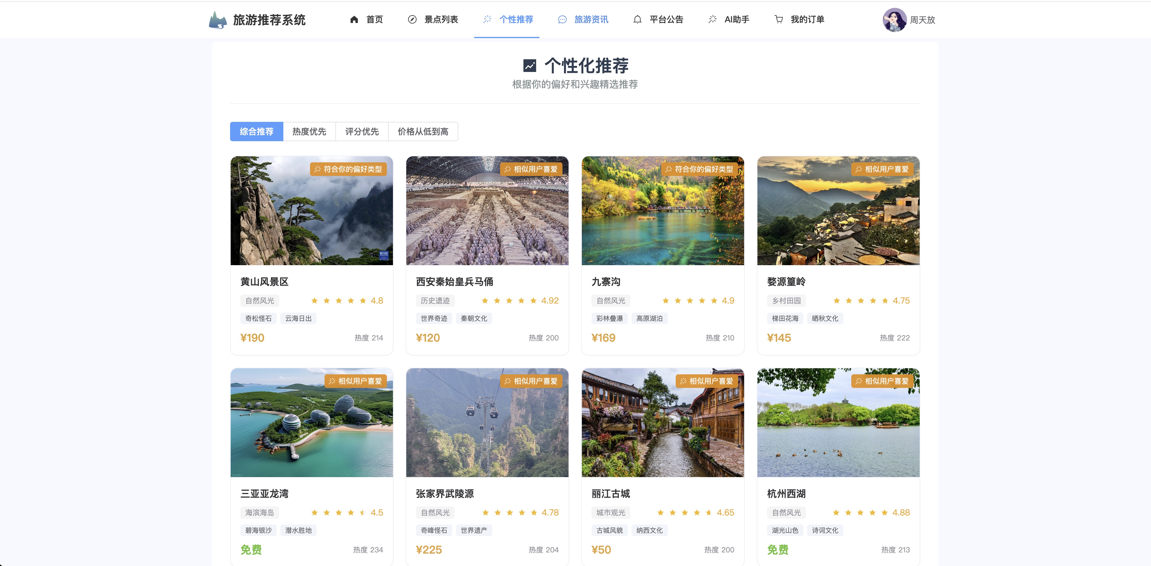Select the 价格从低到高 sort option
The height and width of the screenshot is (566, 1151).
[423, 132]
